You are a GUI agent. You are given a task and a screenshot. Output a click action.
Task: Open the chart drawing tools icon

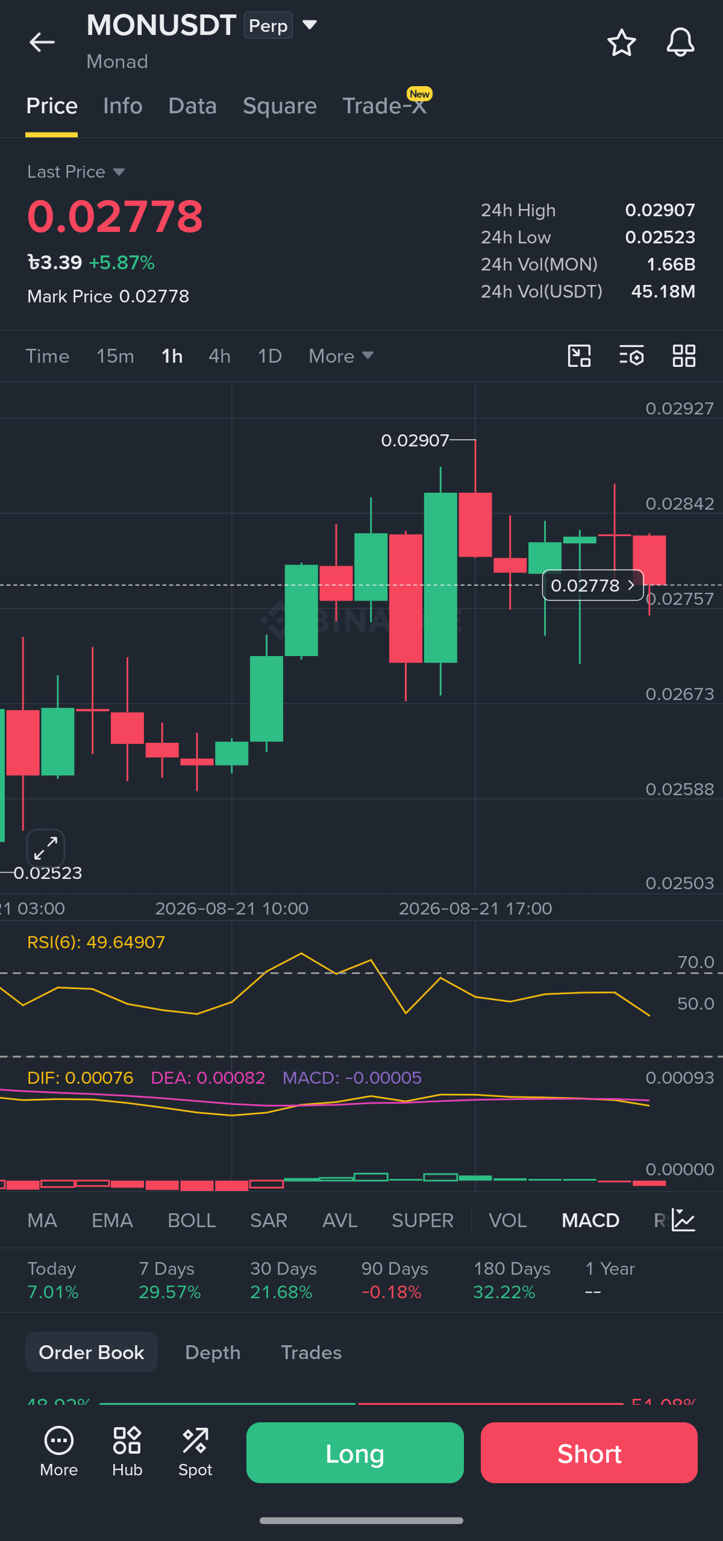579,356
